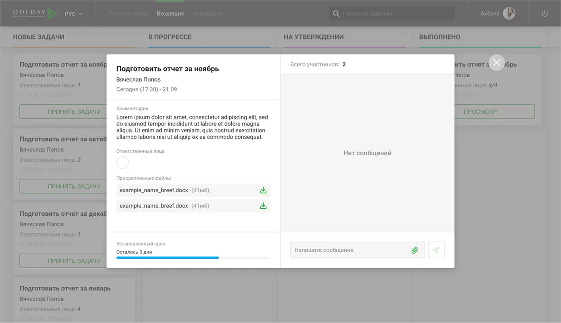This screenshot has height=323, width=561.
Task: Switch to Входящие tab
Action: (170, 14)
